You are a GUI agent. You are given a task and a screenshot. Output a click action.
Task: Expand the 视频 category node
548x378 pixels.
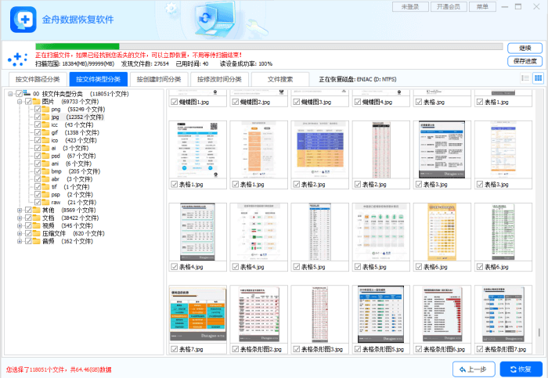pyautogui.click(x=18, y=225)
